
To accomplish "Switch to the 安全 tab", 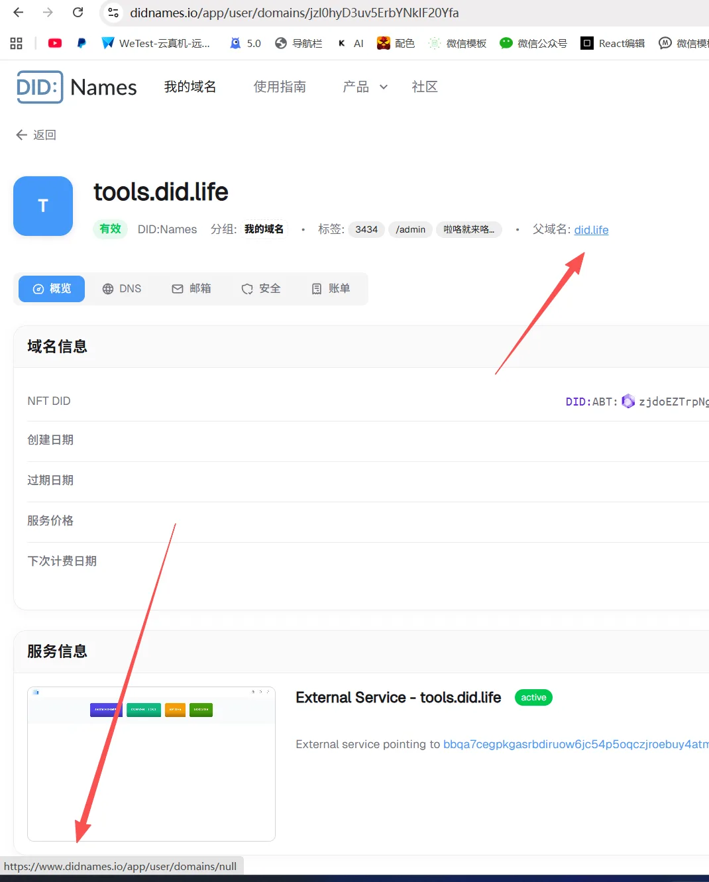I will click(x=261, y=289).
